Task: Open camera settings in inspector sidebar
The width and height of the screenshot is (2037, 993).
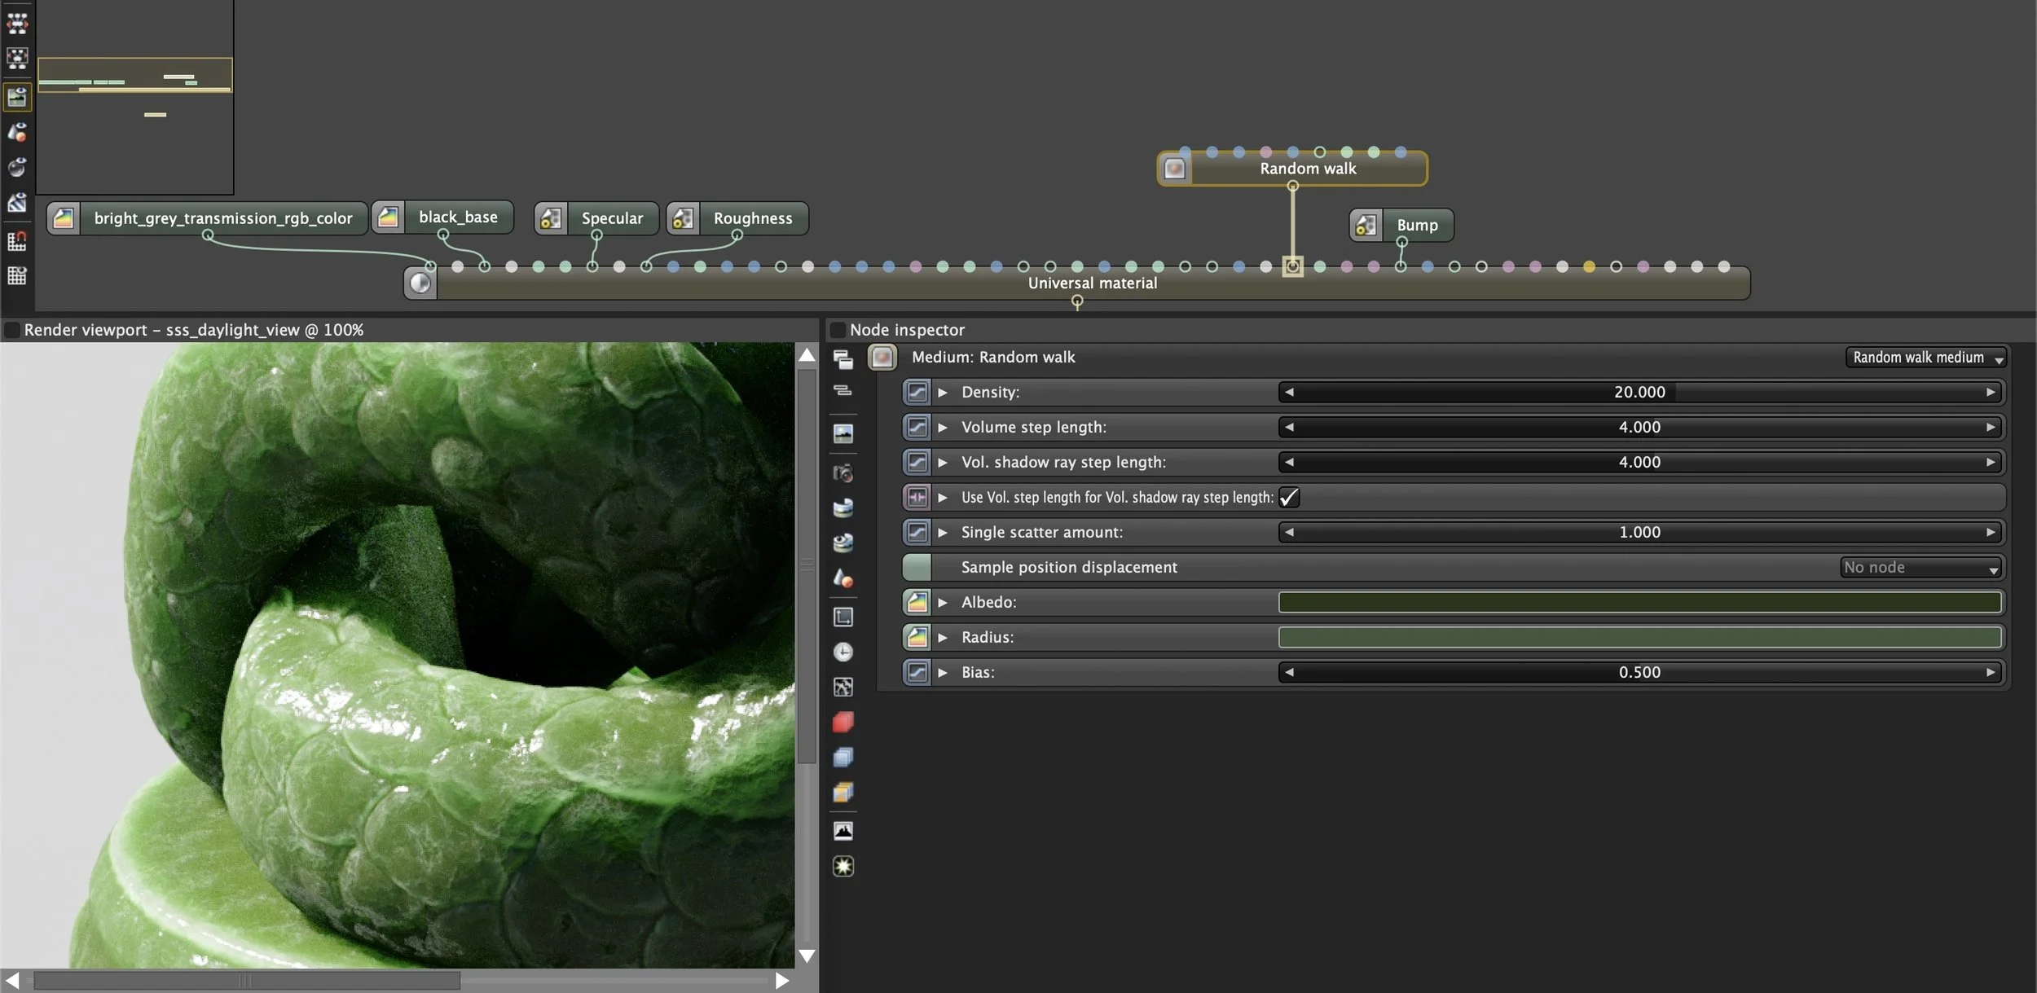Action: [843, 473]
